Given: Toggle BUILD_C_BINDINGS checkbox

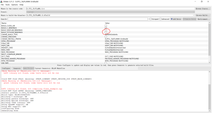Looking at the screenshot, I should (106, 28).
